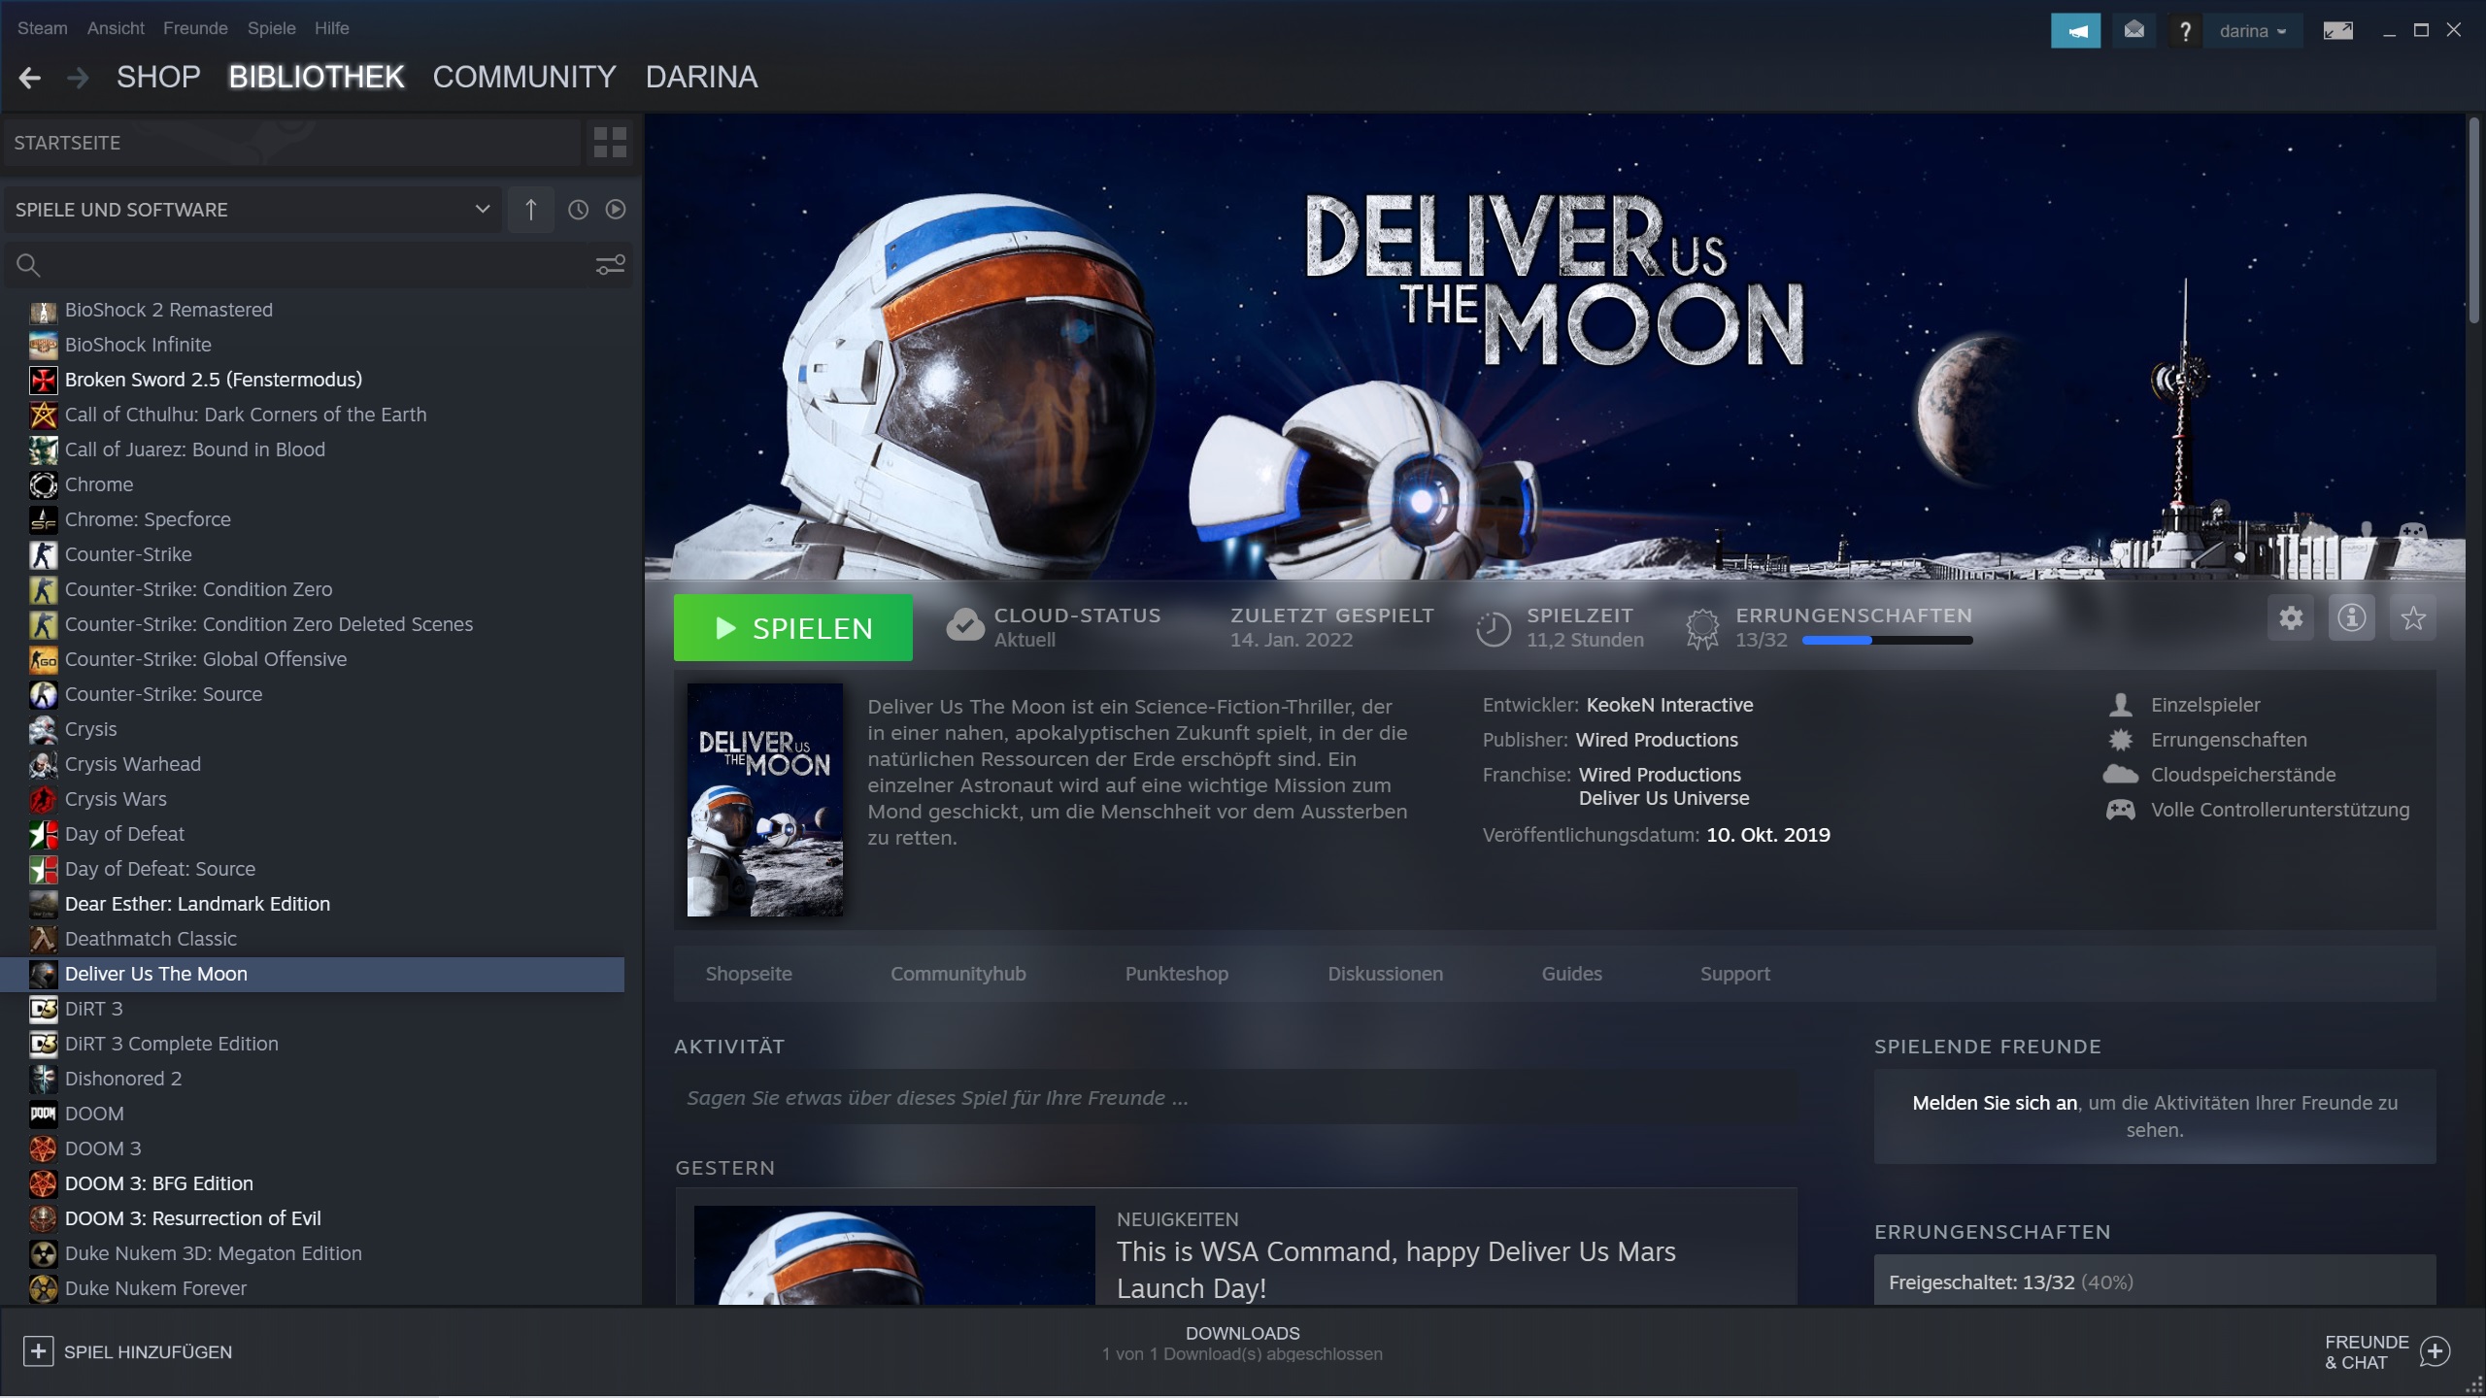Viewport: 2486px width, 1398px height.
Task: Switch to Big Picture mode icon
Action: point(2337,31)
